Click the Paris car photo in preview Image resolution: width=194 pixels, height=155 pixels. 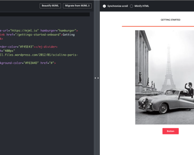point(164,77)
